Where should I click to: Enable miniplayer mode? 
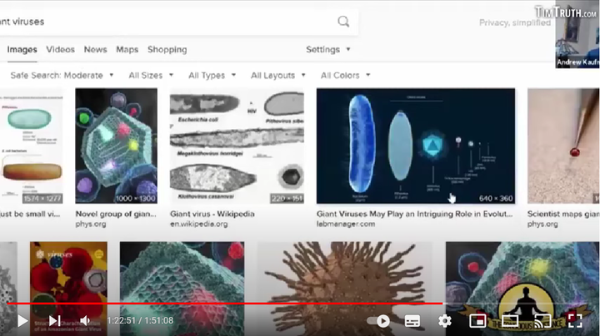point(477,321)
